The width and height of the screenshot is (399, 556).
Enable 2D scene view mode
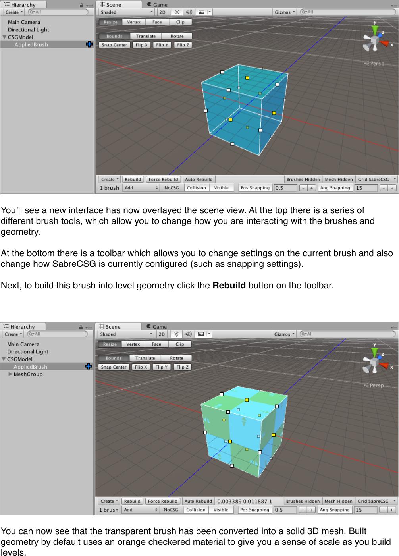[x=162, y=12]
